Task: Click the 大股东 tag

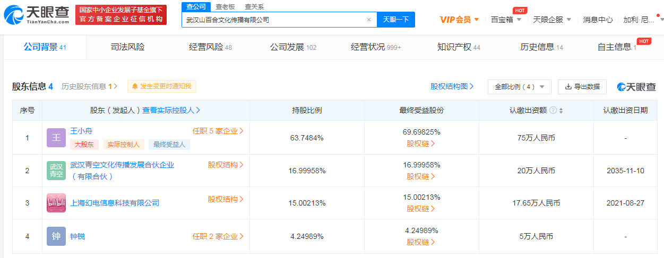Action: coord(84,144)
